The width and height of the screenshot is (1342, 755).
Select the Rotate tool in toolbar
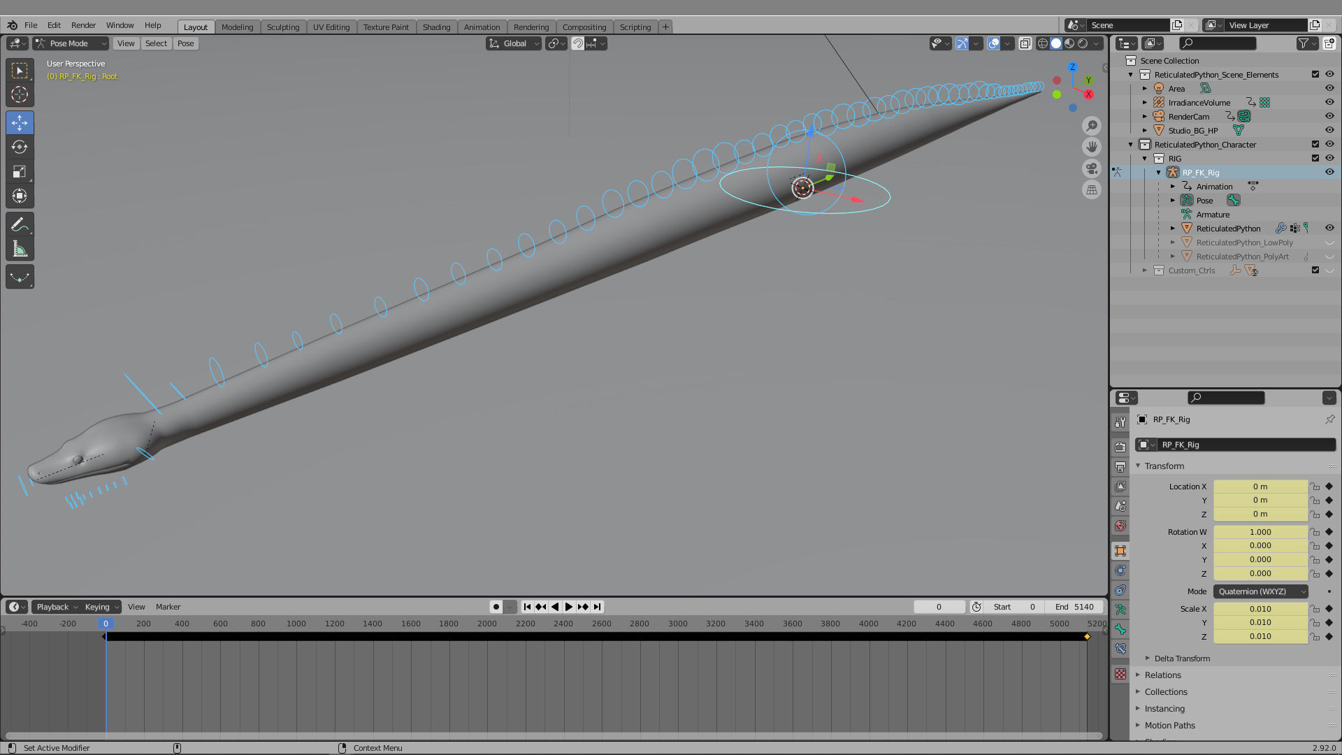(20, 148)
